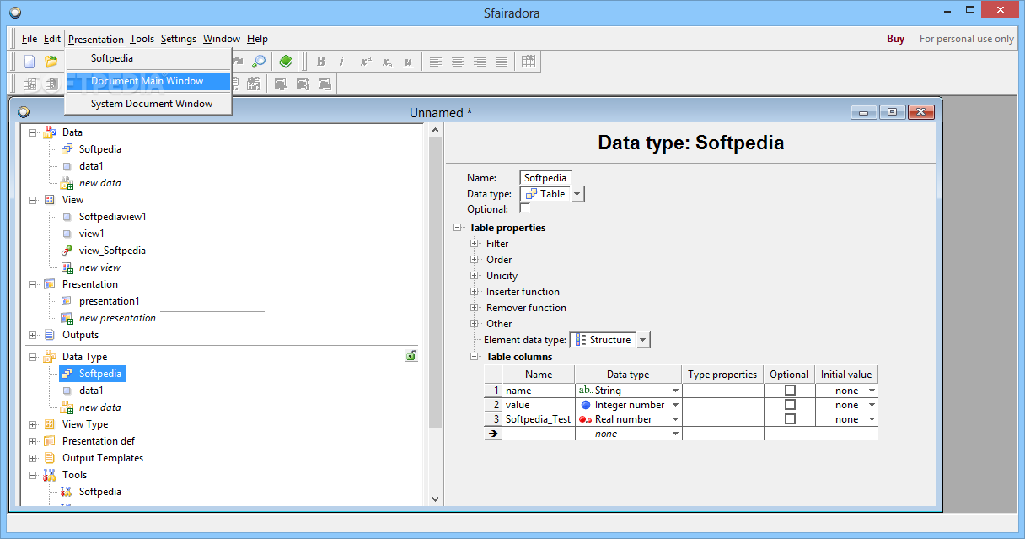1025x539 pixels.
Task: Click the Tools node wrench icon
Action: pyautogui.click(x=50, y=475)
